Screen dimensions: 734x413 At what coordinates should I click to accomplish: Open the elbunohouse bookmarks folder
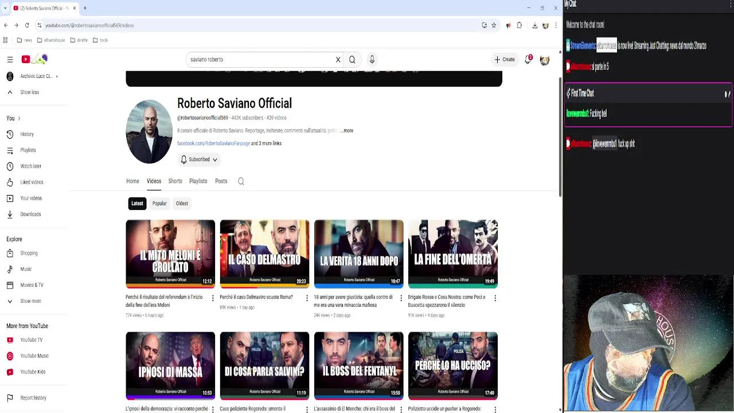(x=51, y=40)
